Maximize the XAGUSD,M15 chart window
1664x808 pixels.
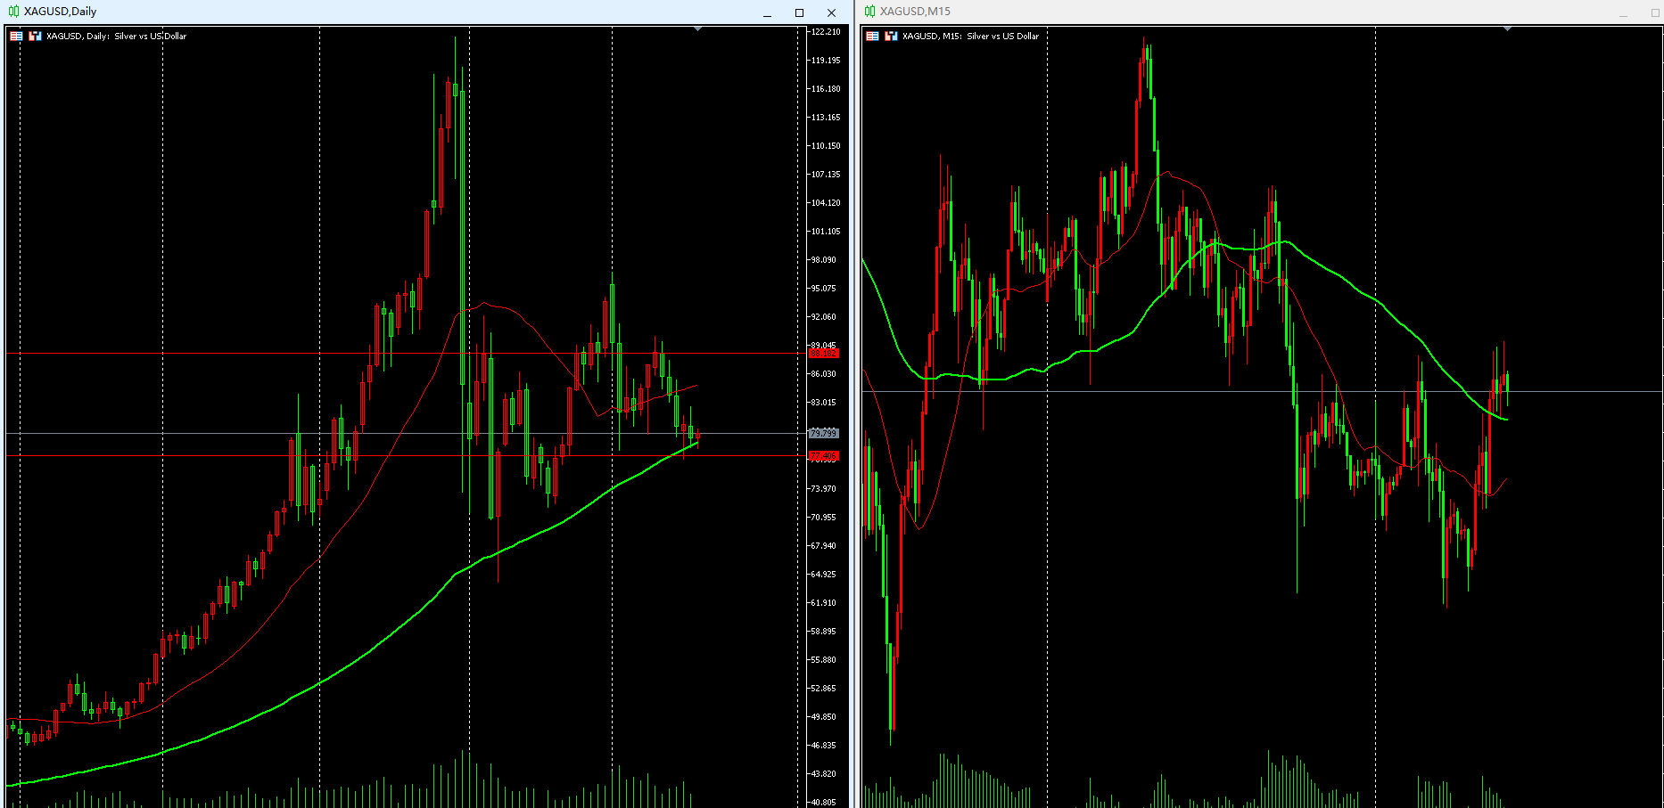(x=1655, y=12)
